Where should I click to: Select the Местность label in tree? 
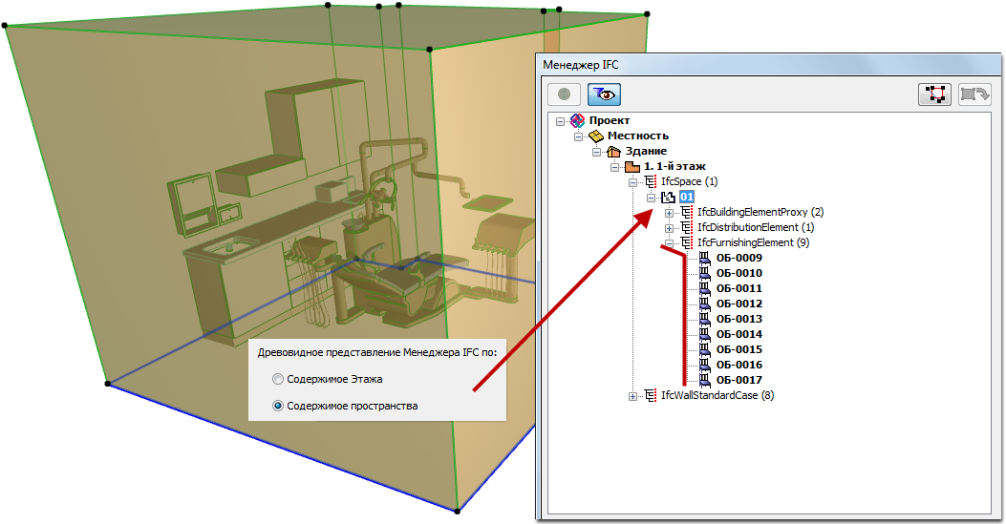click(638, 136)
